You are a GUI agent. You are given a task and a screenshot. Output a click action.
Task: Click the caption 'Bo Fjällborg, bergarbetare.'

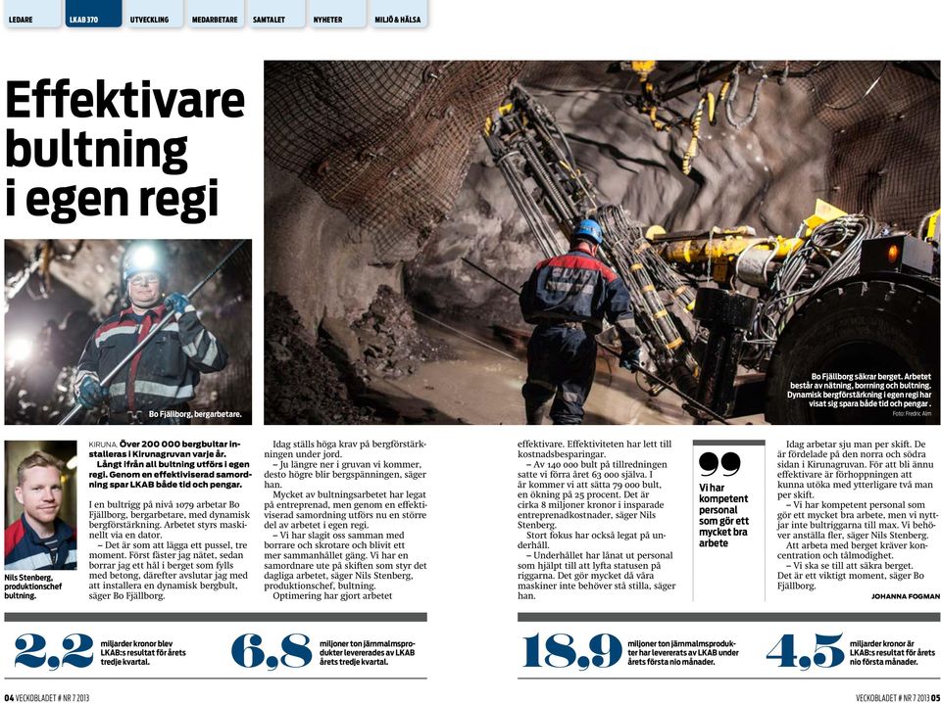(195, 414)
